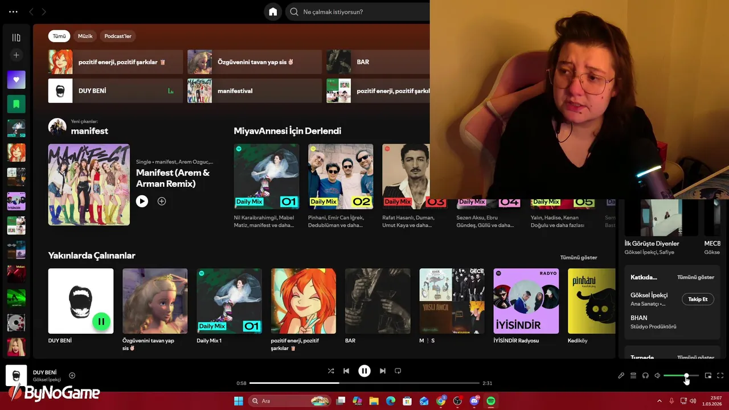Pause DUY BENİ from its card button
729x410 pixels.
click(x=101, y=321)
